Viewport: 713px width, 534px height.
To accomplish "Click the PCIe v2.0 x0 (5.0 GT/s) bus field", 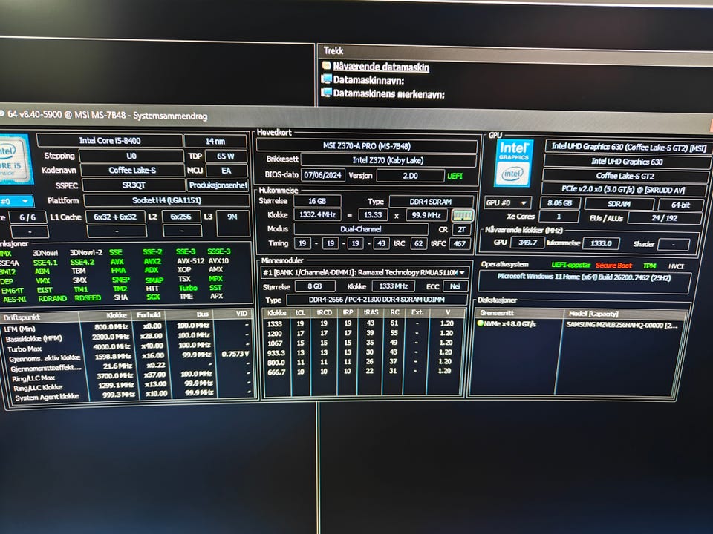I will [623, 190].
